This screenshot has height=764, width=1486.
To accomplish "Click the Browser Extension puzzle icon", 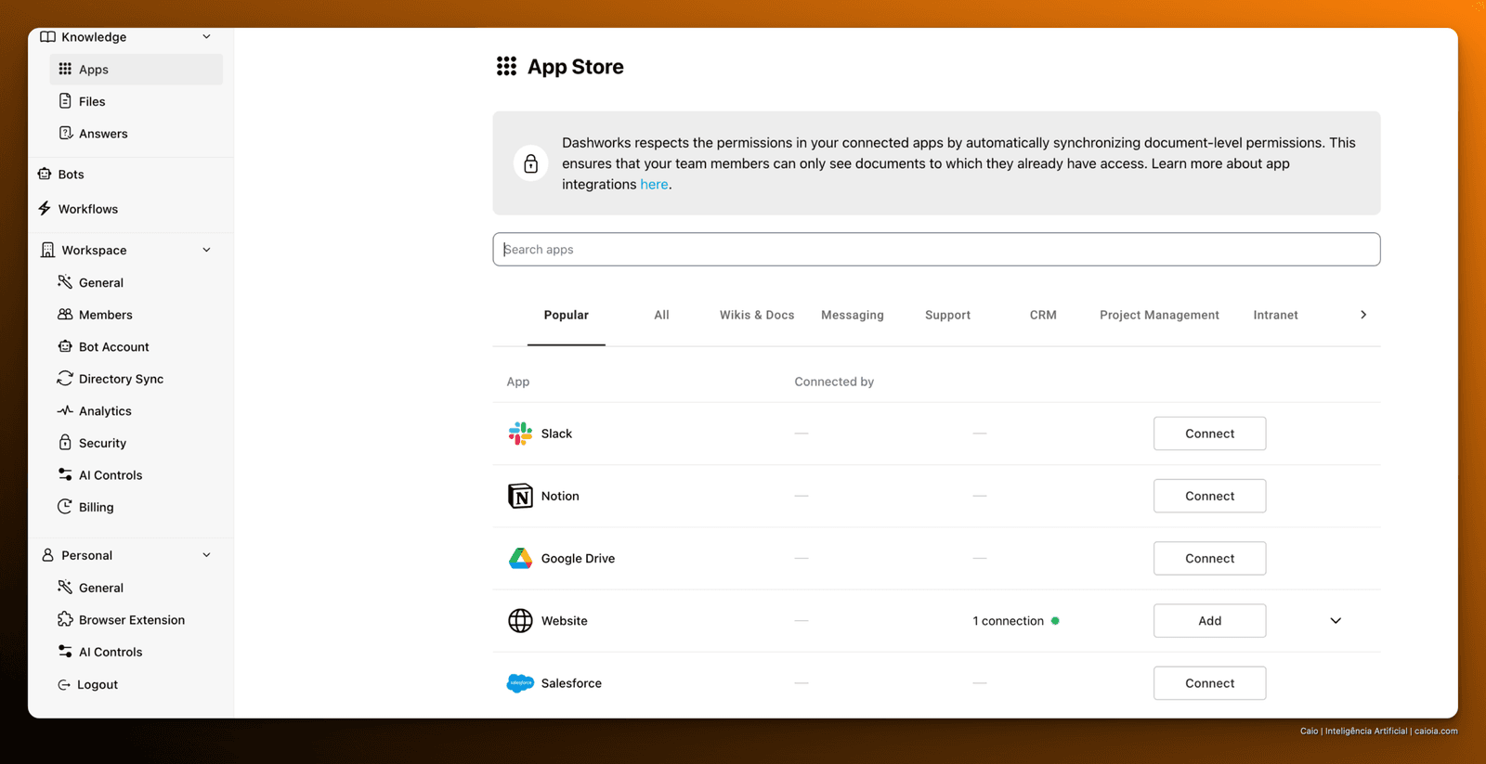I will 65,619.
